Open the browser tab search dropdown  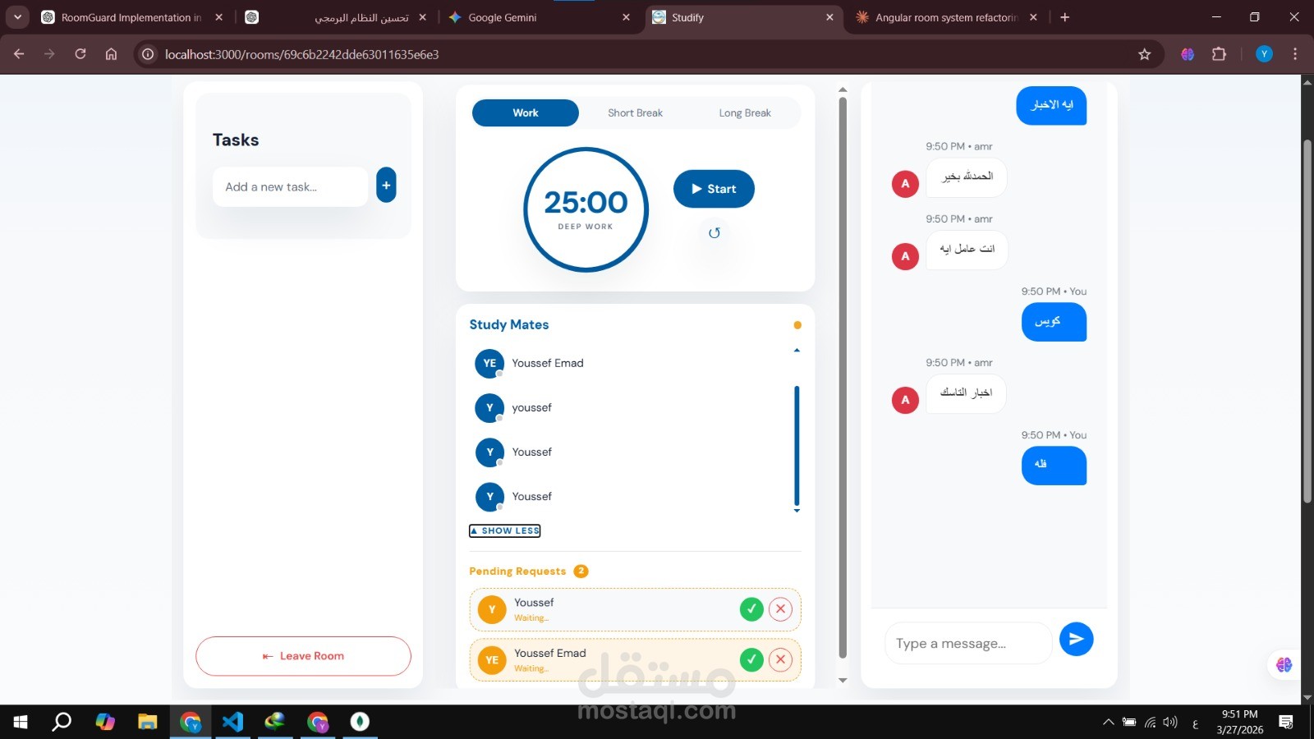[17, 17]
